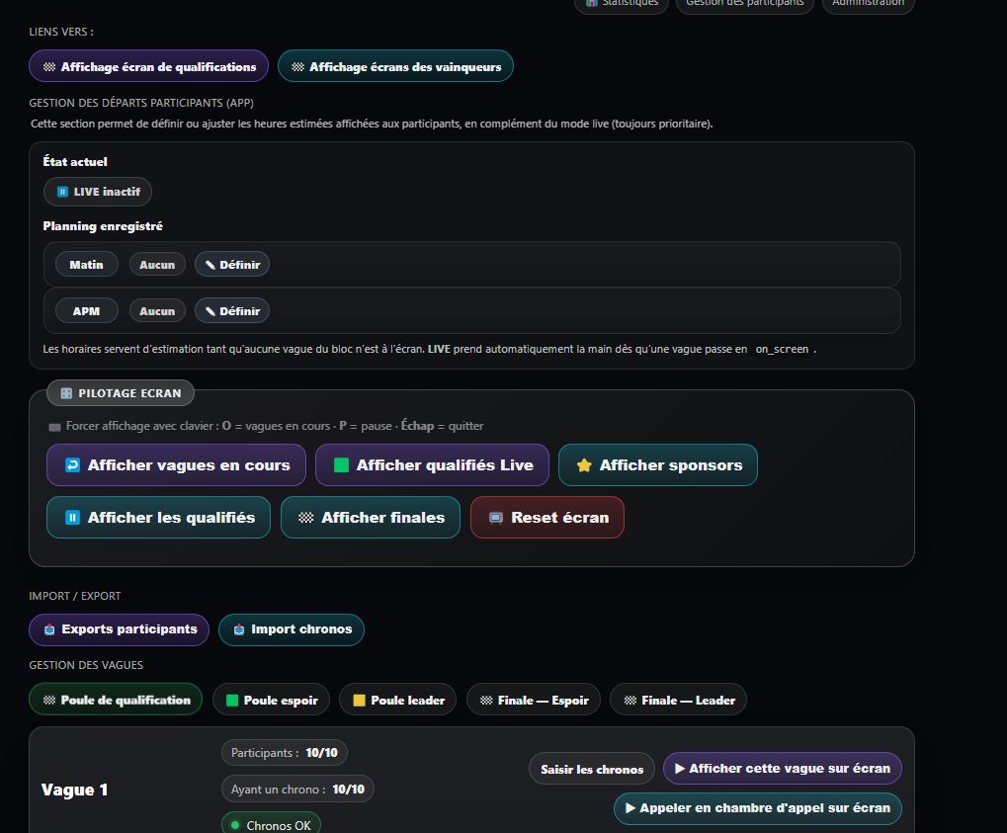This screenshot has height=833, width=1007.
Task: Click Afficher cette vague sur écran
Action: [x=782, y=768]
